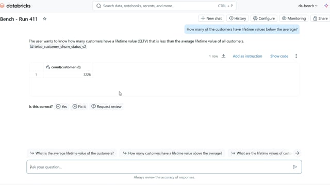Click the Databricks logo
This screenshot has height=185, width=330.
(x=15, y=6)
